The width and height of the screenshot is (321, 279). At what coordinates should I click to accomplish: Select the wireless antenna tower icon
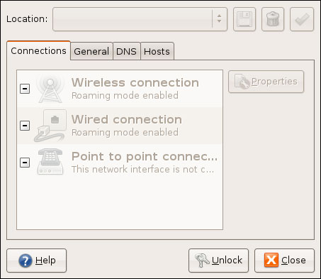[x=50, y=89]
